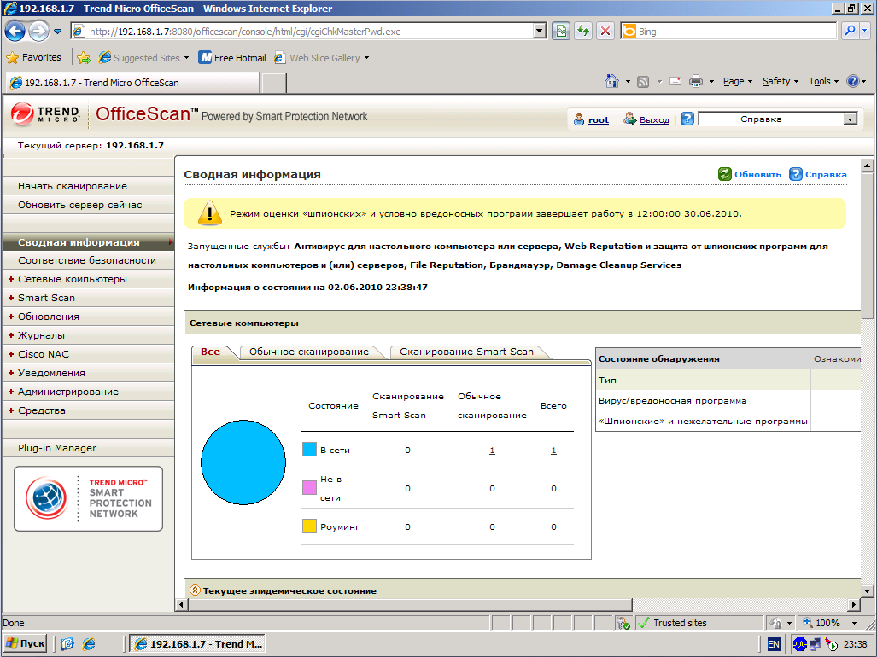Click Internet Explorer quick launch icon
877x657 pixels.
pos(89,644)
